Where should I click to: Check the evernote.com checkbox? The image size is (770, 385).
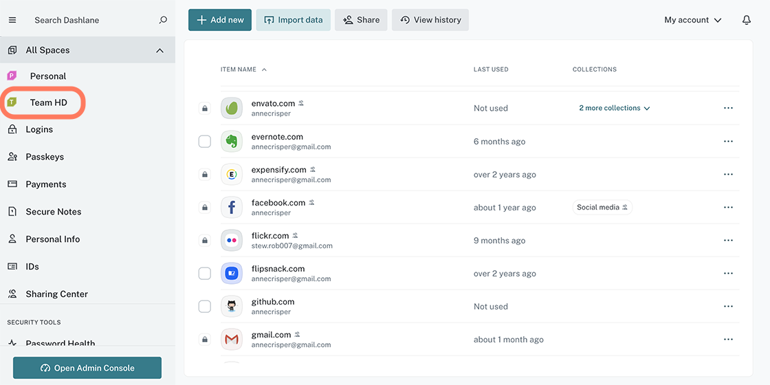(205, 142)
